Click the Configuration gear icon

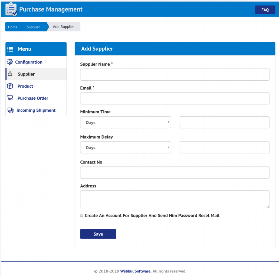(x=10, y=62)
